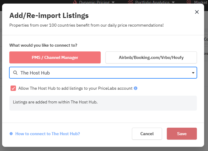Expand the Portfolio Analytics dropdown caret
Image resolution: width=208 pixels, height=151 pixels.
pyautogui.click(x=173, y=2)
